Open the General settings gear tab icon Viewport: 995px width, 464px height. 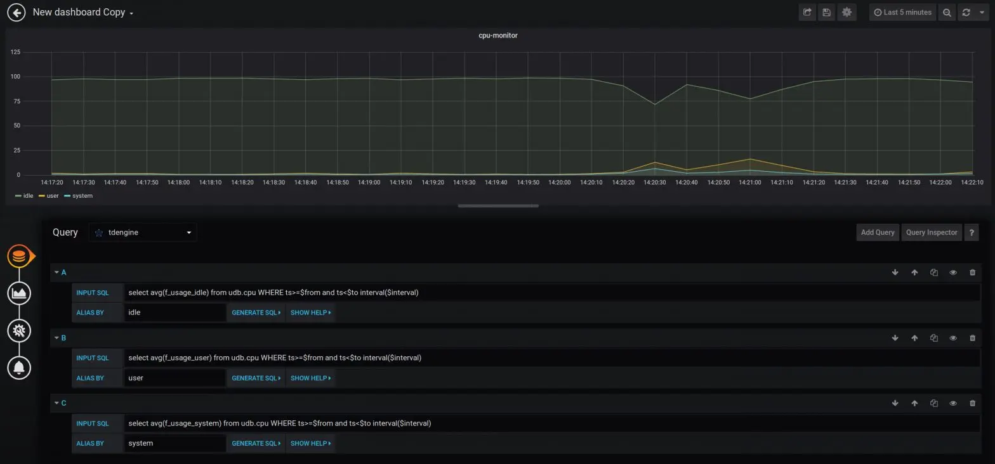click(x=19, y=330)
